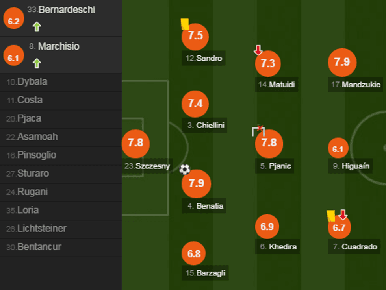Image resolution: width=386 pixels, height=290 pixels.
Task: Click Bernardeschi's 6.2 rating badge
Action: (13, 21)
